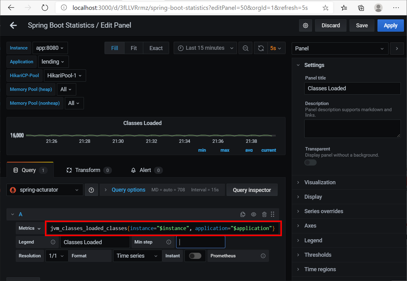Switch to the Query tab

pos(30,170)
